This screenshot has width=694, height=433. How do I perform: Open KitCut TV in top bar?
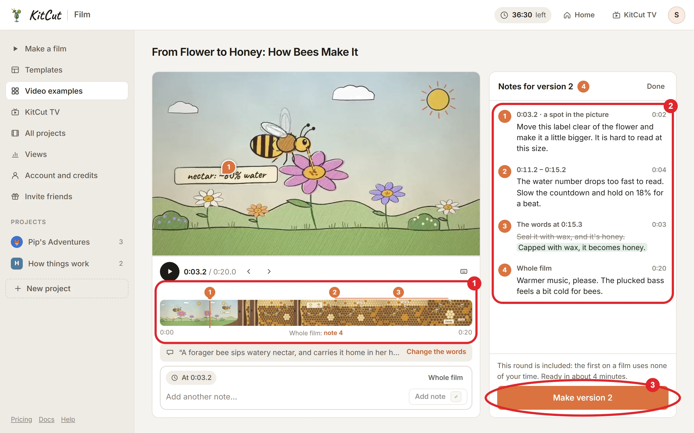[634, 15]
